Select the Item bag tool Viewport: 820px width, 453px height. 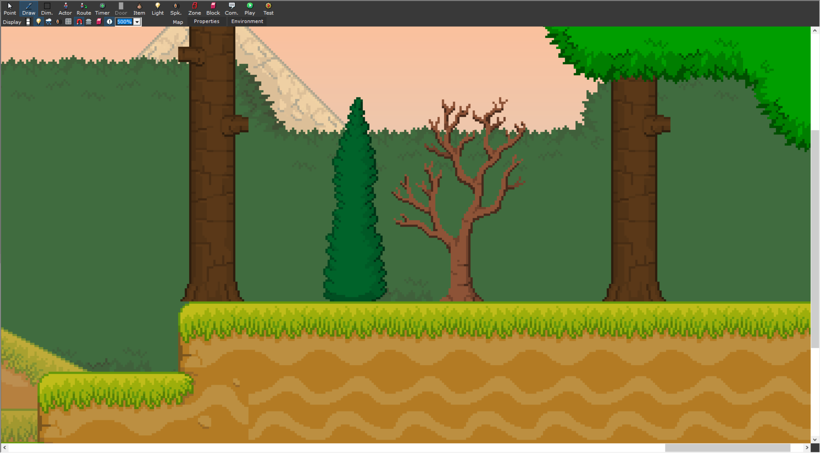point(139,8)
